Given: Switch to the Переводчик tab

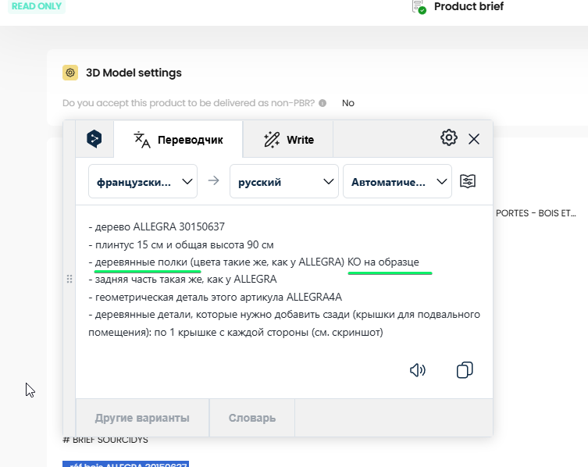Looking at the screenshot, I should [179, 140].
